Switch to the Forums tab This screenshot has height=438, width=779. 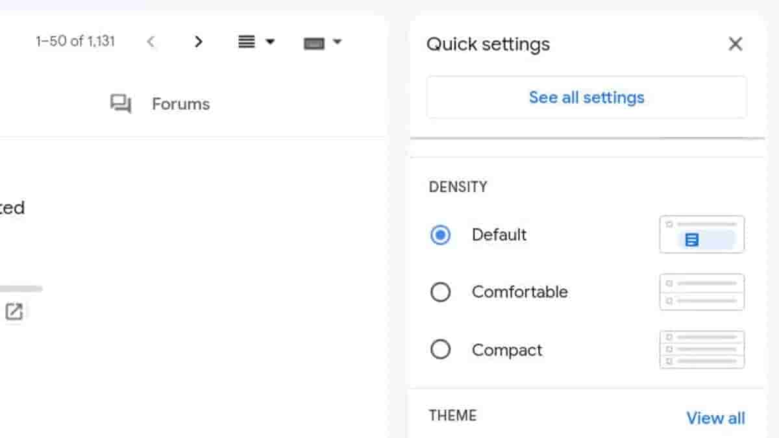[x=180, y=104]
